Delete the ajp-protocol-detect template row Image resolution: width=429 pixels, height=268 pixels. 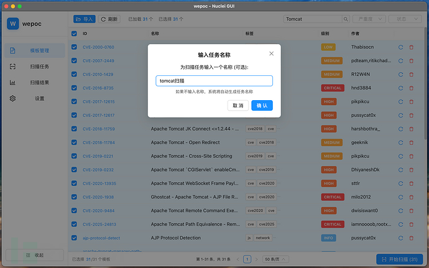[411, 238]
